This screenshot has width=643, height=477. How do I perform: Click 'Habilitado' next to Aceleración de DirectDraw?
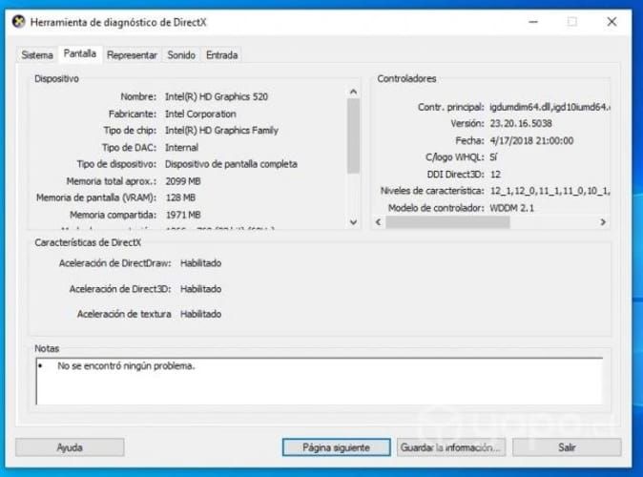[x=200, y=263]
